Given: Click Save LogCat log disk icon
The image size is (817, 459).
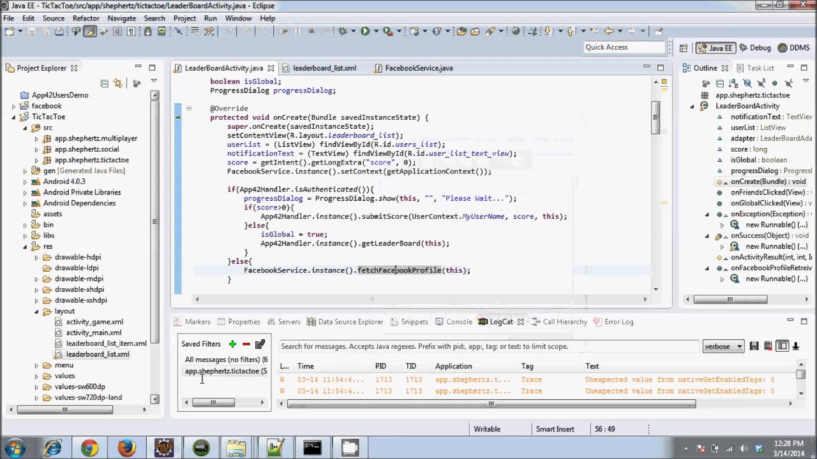Looking at the screenshot, I should 754,346.
